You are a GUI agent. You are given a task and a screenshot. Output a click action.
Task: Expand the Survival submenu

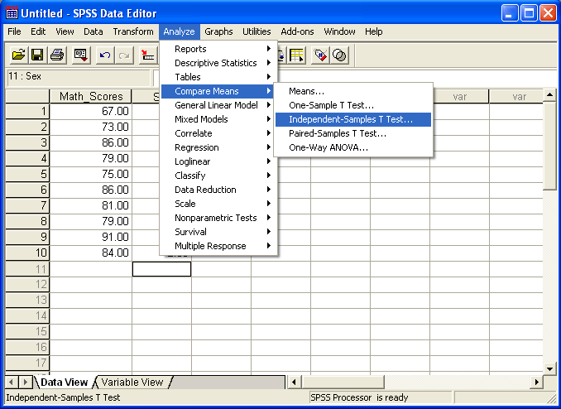(218, 232)
